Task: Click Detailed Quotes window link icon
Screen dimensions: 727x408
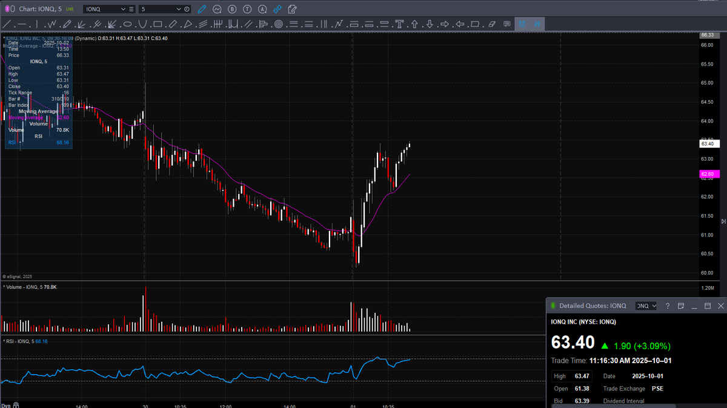Action: pyautogui.click(x=553, y=306)
